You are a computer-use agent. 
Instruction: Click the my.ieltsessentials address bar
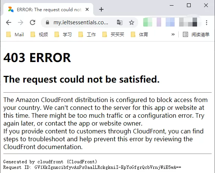coord(81,22)
